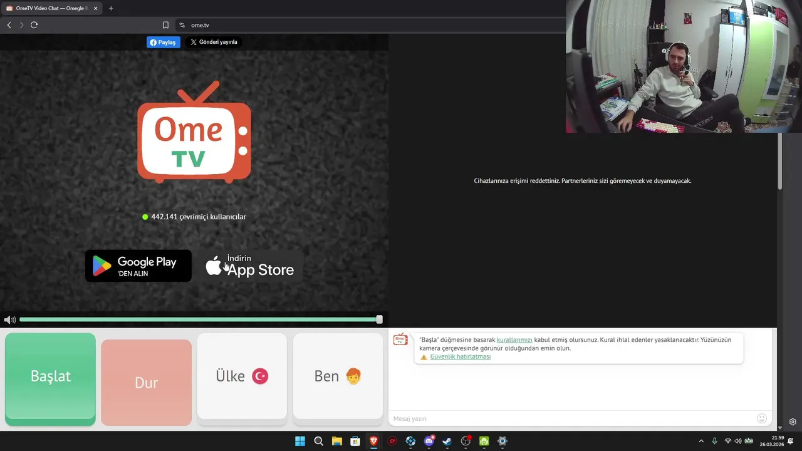The image size is (802, 451).
Task: Click the X Gönderi yayınla button
Action: (x=214, y=42)
